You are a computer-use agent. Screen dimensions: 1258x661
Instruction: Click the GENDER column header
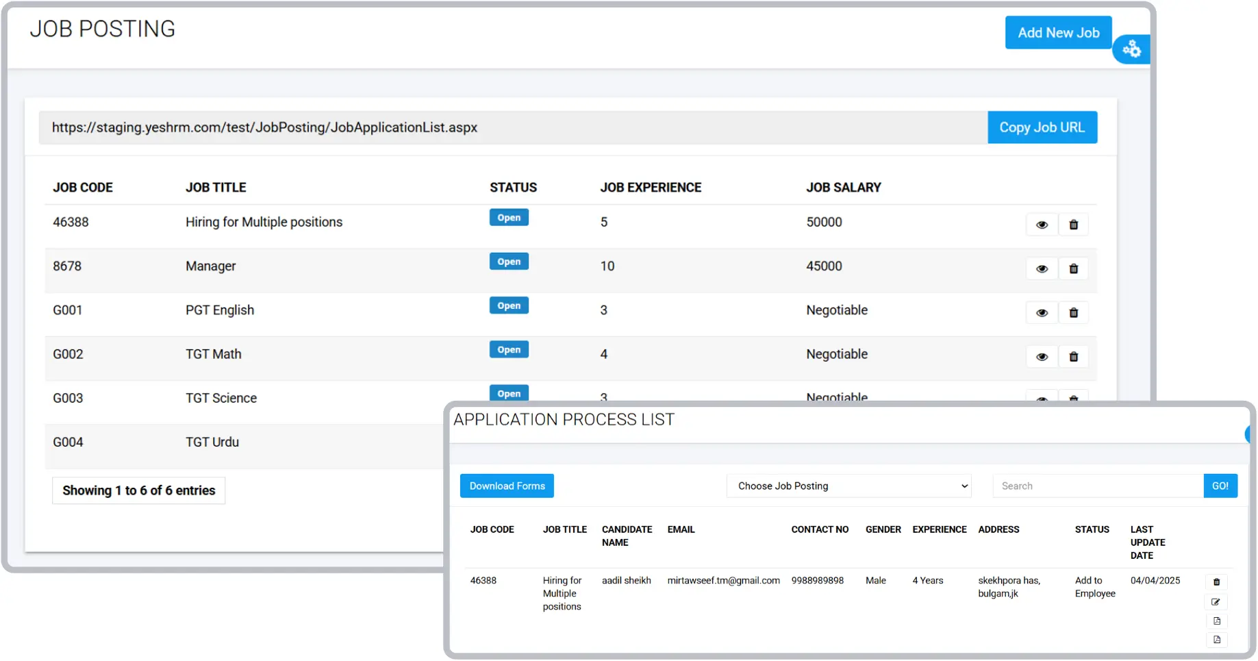pos(883,529)
